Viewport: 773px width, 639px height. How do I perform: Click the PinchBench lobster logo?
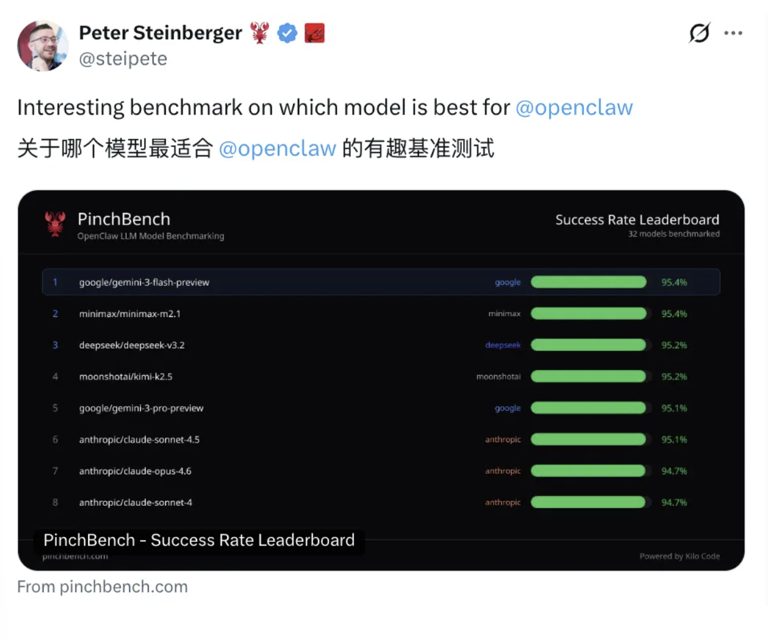(x=55, y=224)
